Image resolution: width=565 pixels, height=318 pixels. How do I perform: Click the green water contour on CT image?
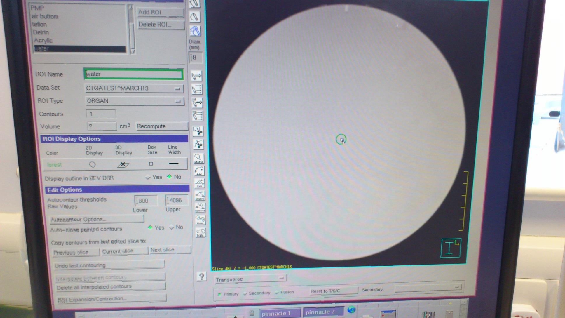pos(341,139)
